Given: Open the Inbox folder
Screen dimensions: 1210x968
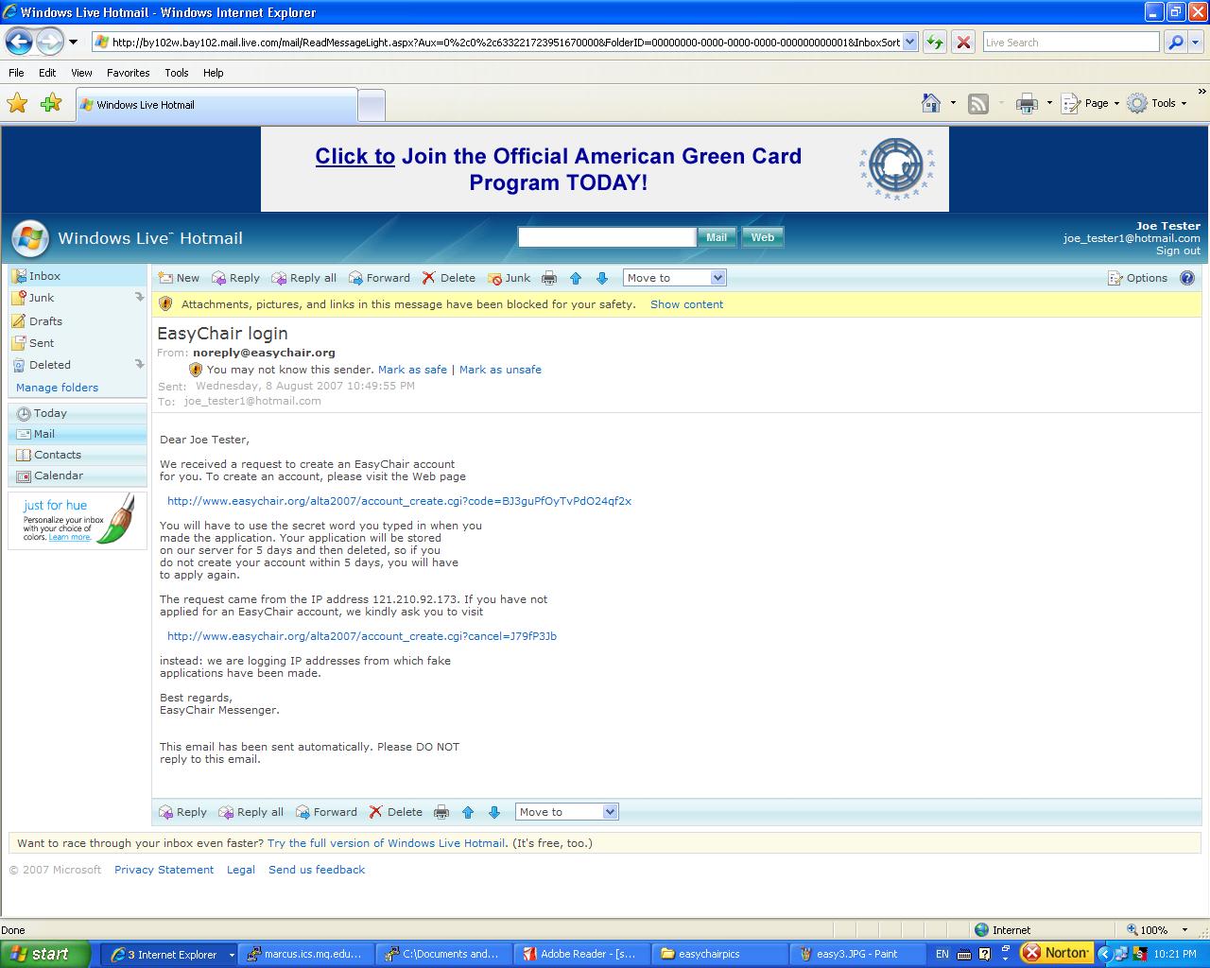Looking at the screenshot, I should pos(44,276).
